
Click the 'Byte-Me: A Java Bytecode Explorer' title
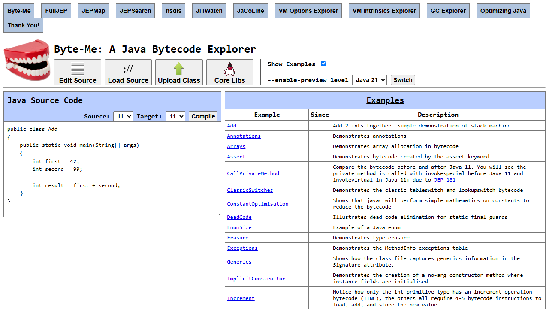155,49
